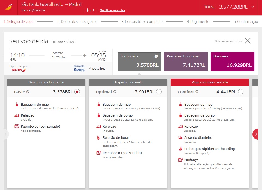Screen dimensions: 262x190
Task: Close flight selection with X icon
Action: 248,41
